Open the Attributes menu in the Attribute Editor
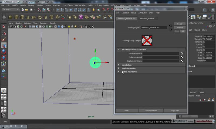This screenshot has width=216, height=129. [x=143, y=13]
